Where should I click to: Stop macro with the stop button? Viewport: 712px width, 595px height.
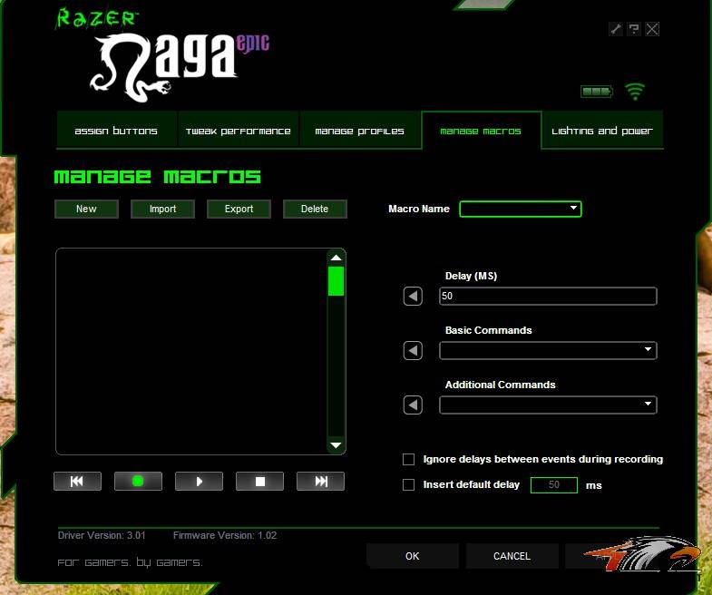coord(259,482)
